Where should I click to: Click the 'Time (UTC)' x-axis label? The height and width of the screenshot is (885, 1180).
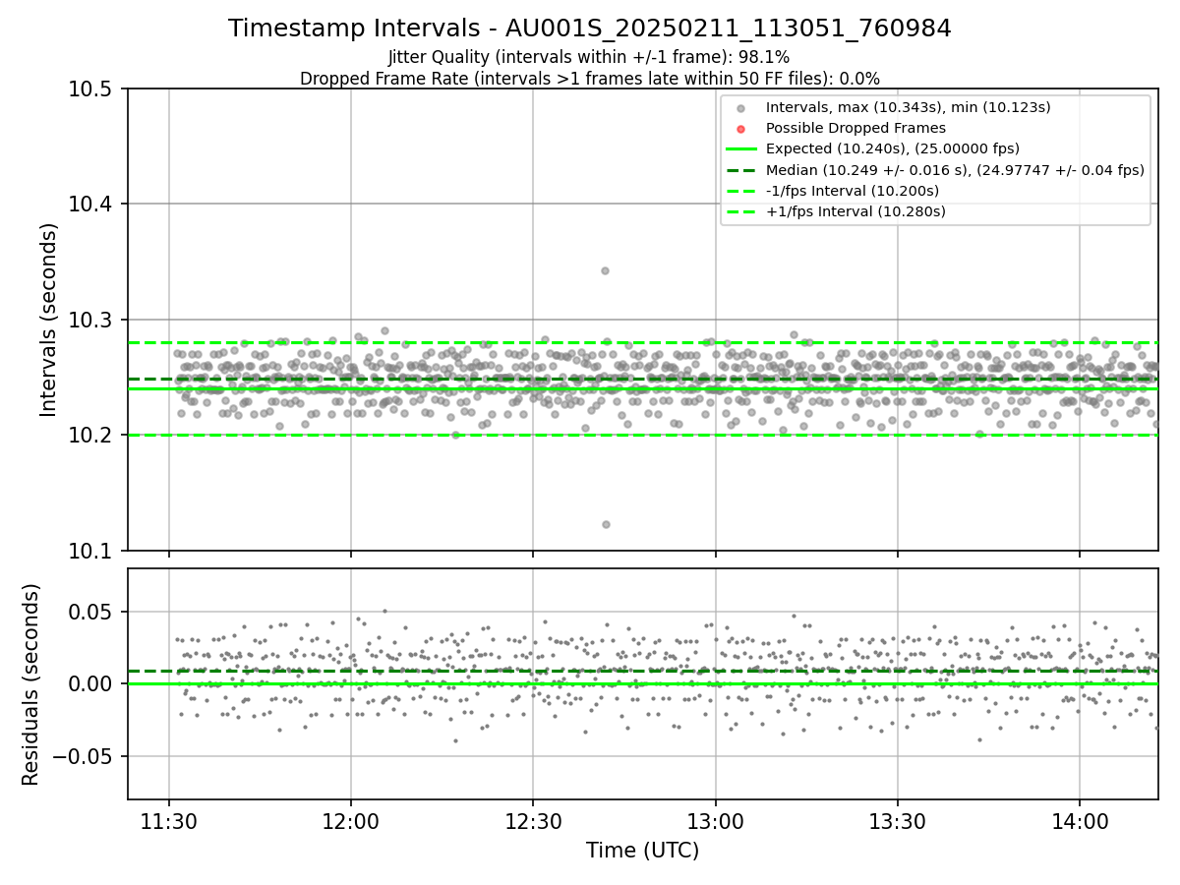pyautogui.click(x=642, y=851)
